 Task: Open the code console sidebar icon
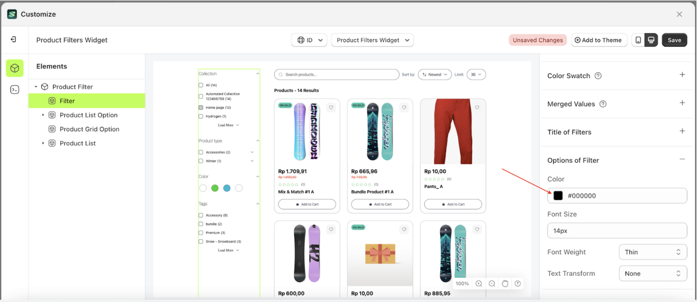(x=15, y=89)
